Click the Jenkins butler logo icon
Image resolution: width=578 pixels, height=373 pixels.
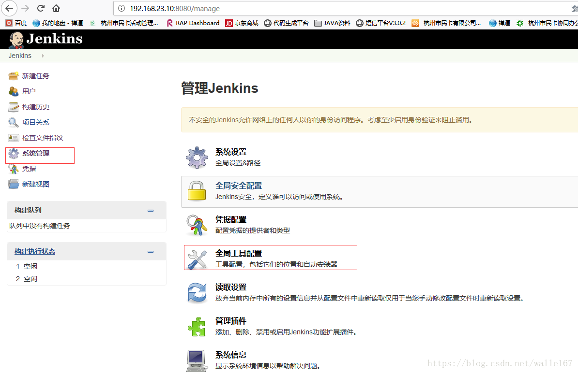(x=16, y=40)
